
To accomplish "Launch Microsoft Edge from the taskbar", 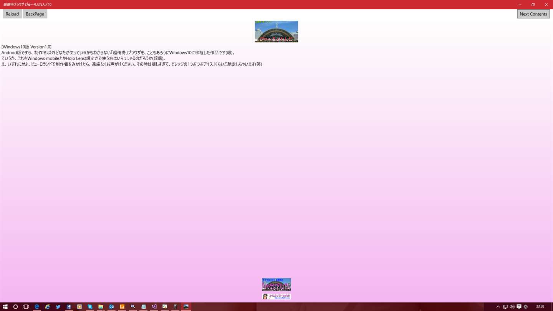I will (x=37, y=307).
